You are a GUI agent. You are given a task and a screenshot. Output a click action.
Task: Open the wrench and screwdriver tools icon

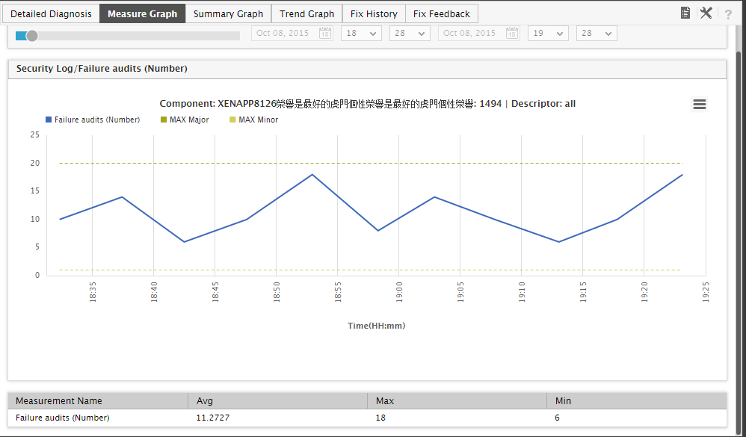[706, 13]
